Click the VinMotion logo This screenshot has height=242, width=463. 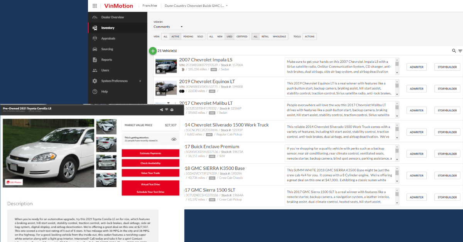click(x=118, y=6)
